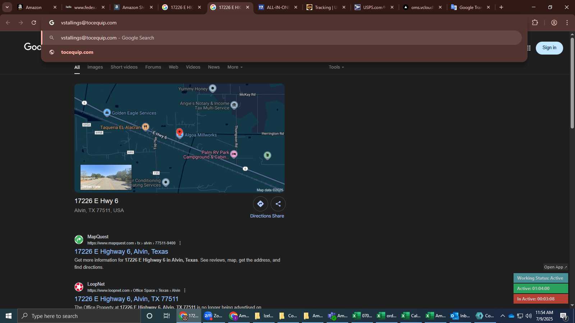Screen dimensions: 575x323
Task: Open the Chrome three-dot menu
Action: point(567,23)
